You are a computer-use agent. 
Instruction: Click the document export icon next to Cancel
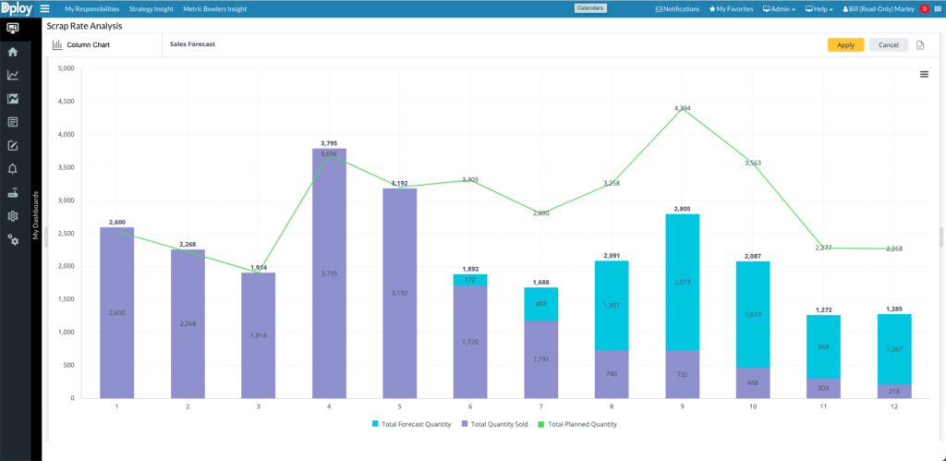click(x=920, y=44)
